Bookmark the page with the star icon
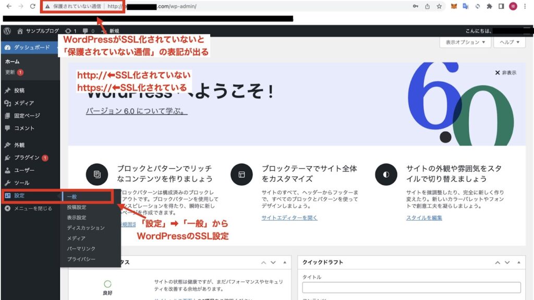The height and width of the screenshot is (300, 534). [x=439, y=6]
